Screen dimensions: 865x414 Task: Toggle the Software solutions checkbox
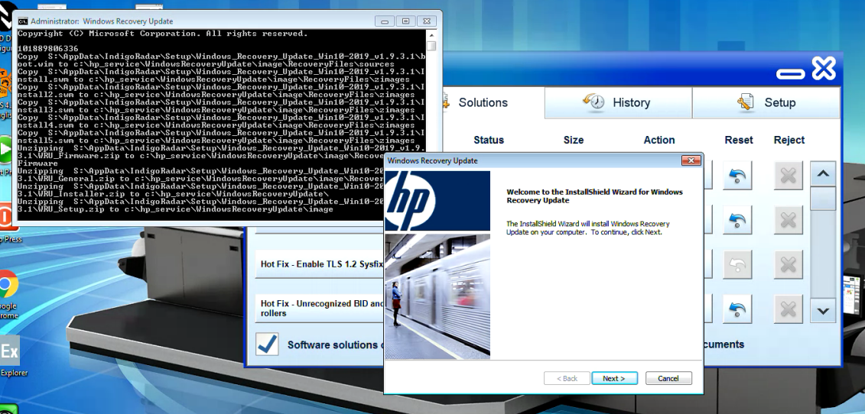268,344
